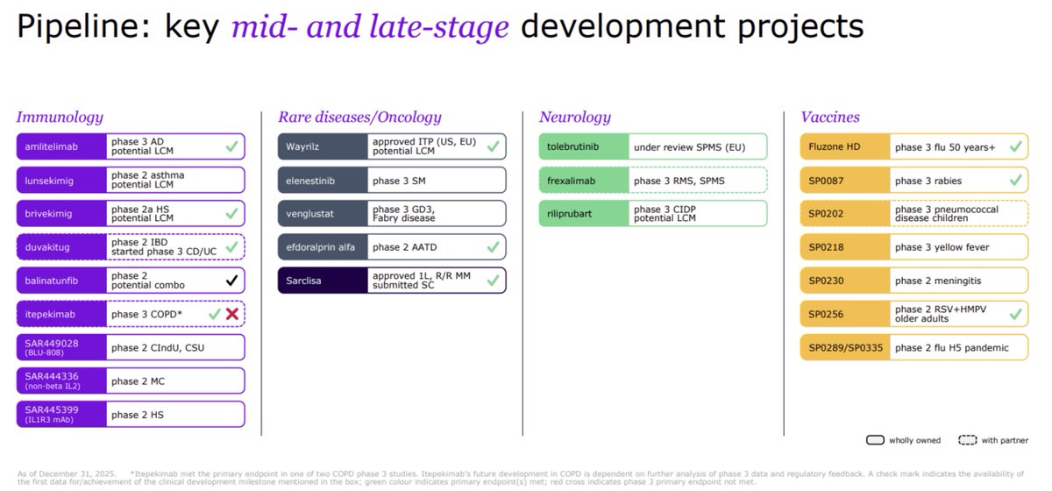
Task: Click 'phase 2 MC' text
Action: (139, 381)
